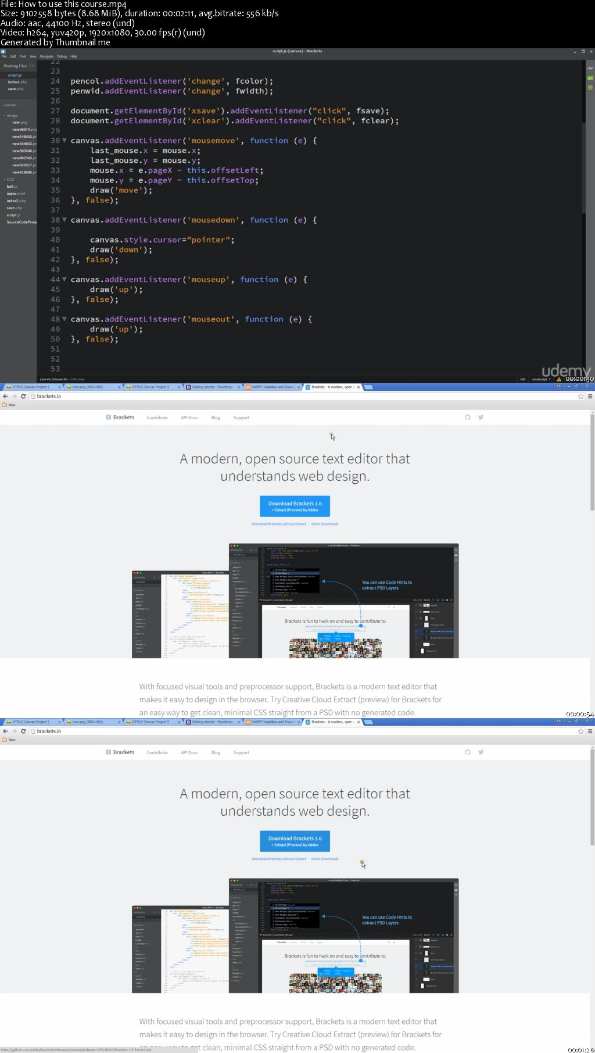Click the Twitter icon in the 00:00:54 frame
This screenshot has height=1053, width=595.
click(x=481, y=417)
